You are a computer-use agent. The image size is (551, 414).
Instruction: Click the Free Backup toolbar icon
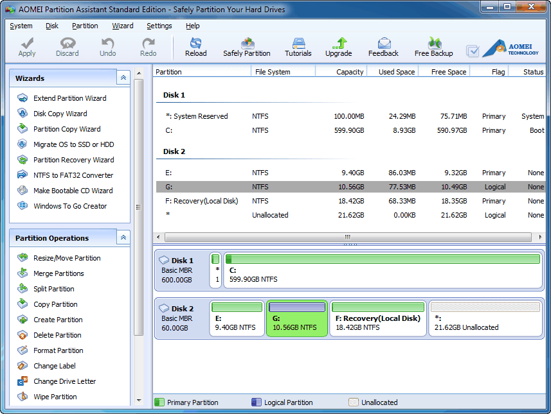pyautogui.click(x=433, y=47)
